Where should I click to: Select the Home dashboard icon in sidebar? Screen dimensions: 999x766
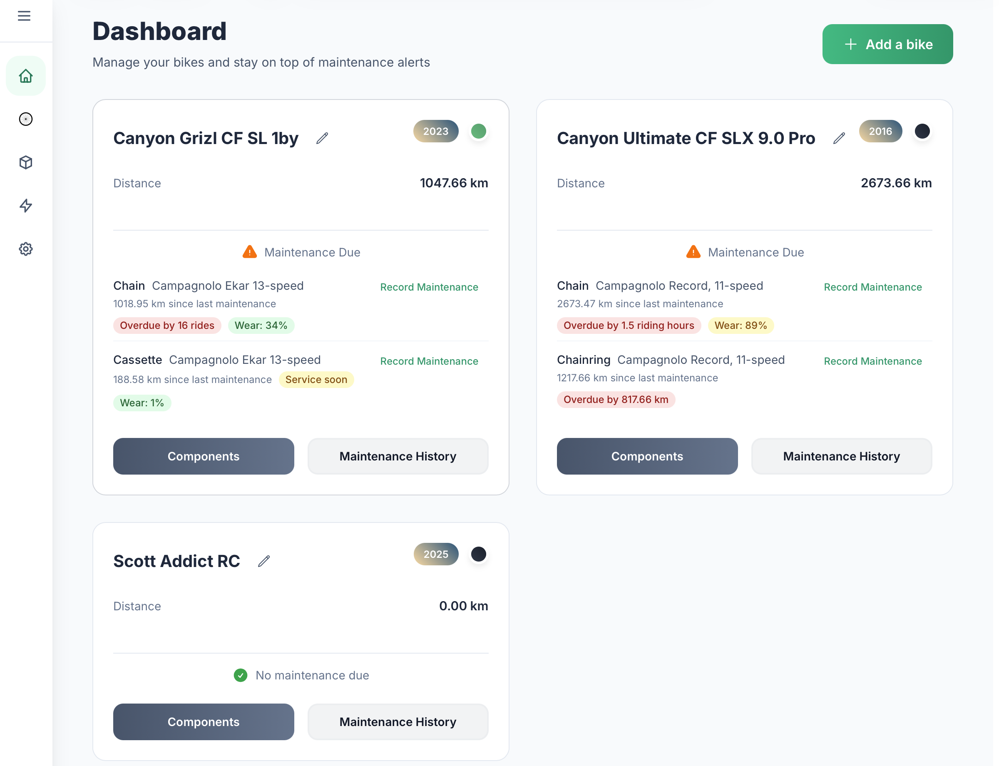click(25, 76)
